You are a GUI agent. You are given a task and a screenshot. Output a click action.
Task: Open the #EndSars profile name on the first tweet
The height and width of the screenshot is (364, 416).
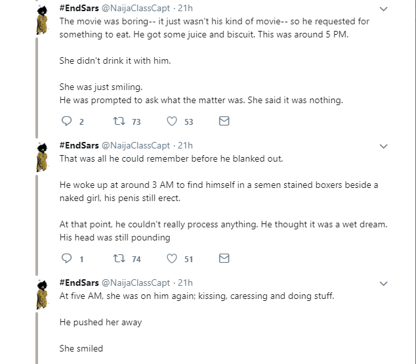pos(79,9)
